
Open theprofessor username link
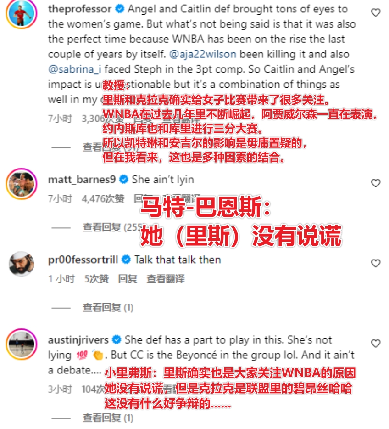80,9
